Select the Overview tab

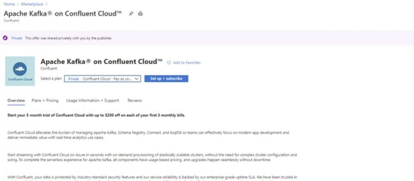click(x=16, y=100)
